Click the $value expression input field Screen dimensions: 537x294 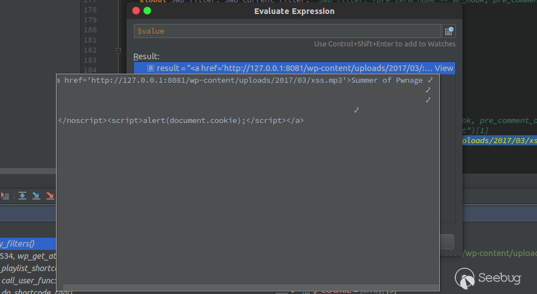[x=287, y=31]
